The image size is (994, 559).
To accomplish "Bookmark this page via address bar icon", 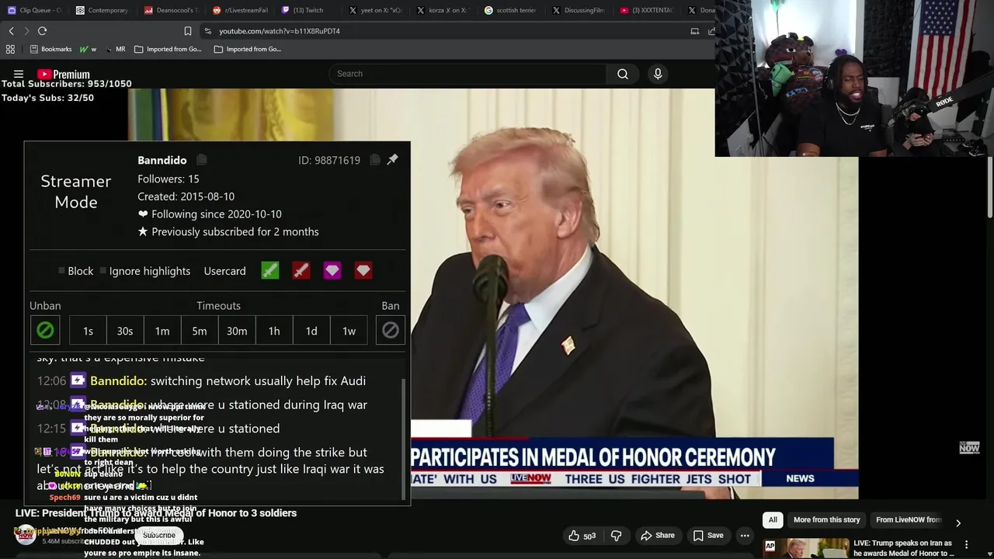I will click(x=188, y=31).
